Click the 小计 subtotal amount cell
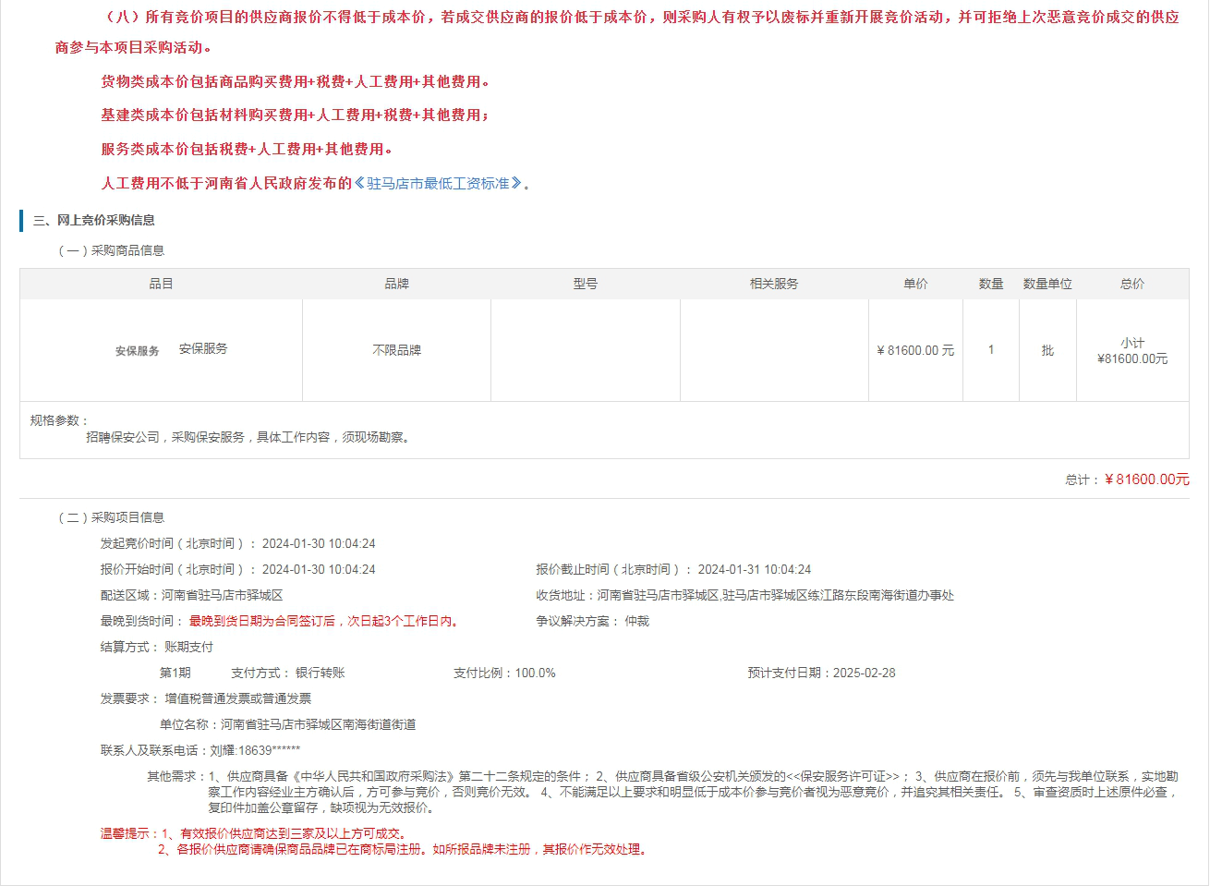This screenshot has height=886, width=1210. 1131,358
